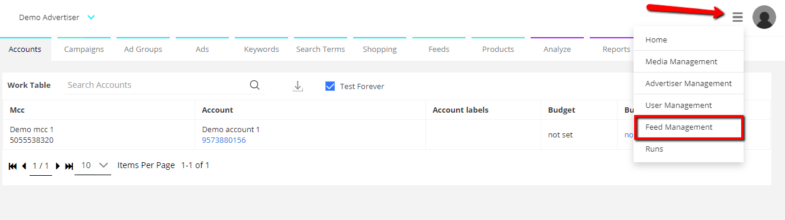Open the Keywords tab
785x220 pixels.
click(261, 49)
